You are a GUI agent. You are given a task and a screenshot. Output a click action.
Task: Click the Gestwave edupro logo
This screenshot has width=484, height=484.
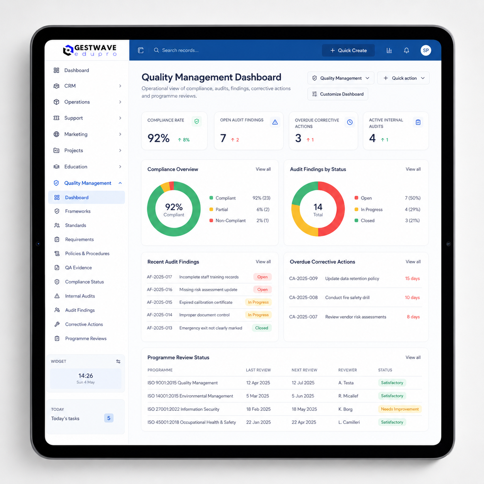click(x=90, y=50)
